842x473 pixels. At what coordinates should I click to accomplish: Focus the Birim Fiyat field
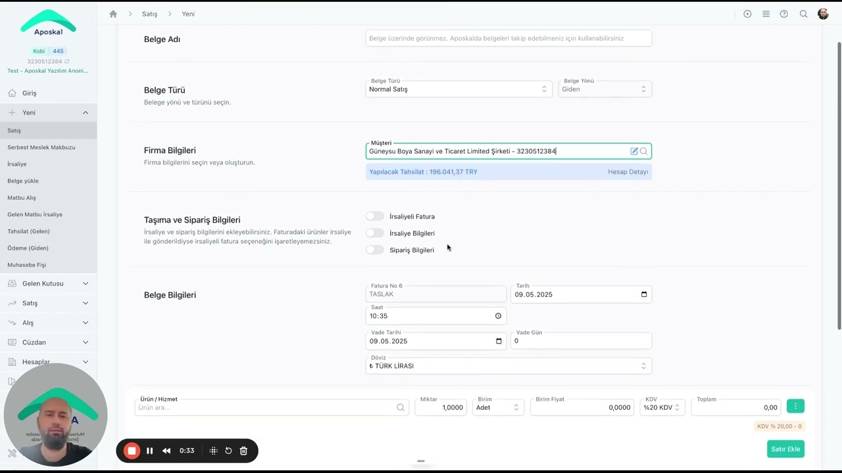tap(582, 407)
